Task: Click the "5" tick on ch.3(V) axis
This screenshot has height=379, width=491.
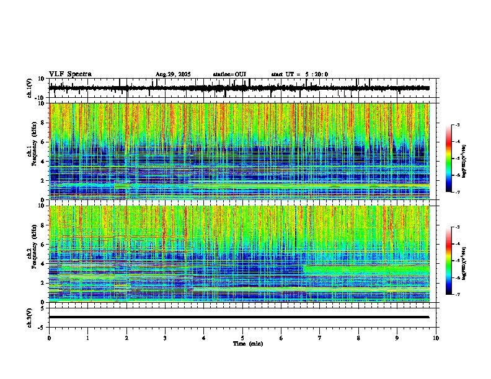Action: pyautogui.click(x=43, y=308)
